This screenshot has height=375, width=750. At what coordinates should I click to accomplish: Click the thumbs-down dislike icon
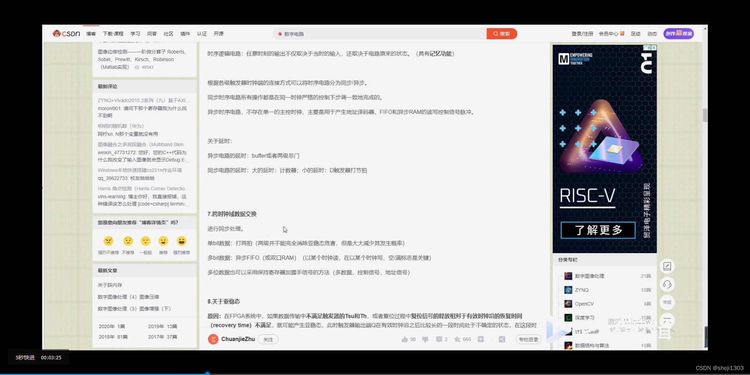point(425,339)
